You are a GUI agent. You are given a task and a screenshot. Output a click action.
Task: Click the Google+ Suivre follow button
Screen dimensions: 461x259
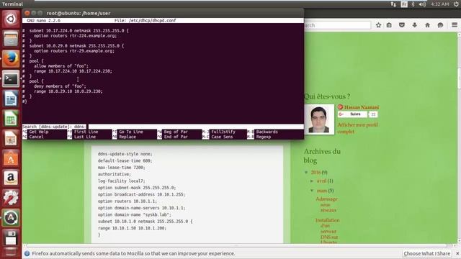click(x=352, y=114)
